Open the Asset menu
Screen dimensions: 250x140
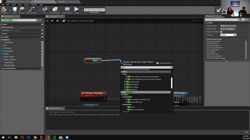point(14,5)
